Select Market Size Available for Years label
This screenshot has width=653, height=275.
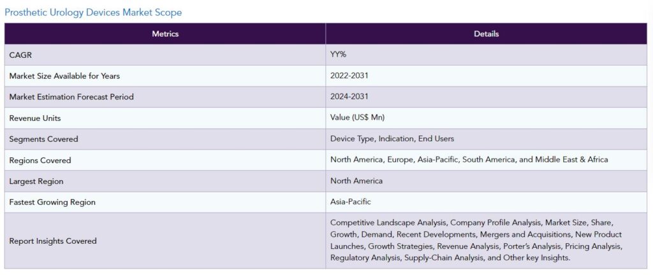point(64,76)
